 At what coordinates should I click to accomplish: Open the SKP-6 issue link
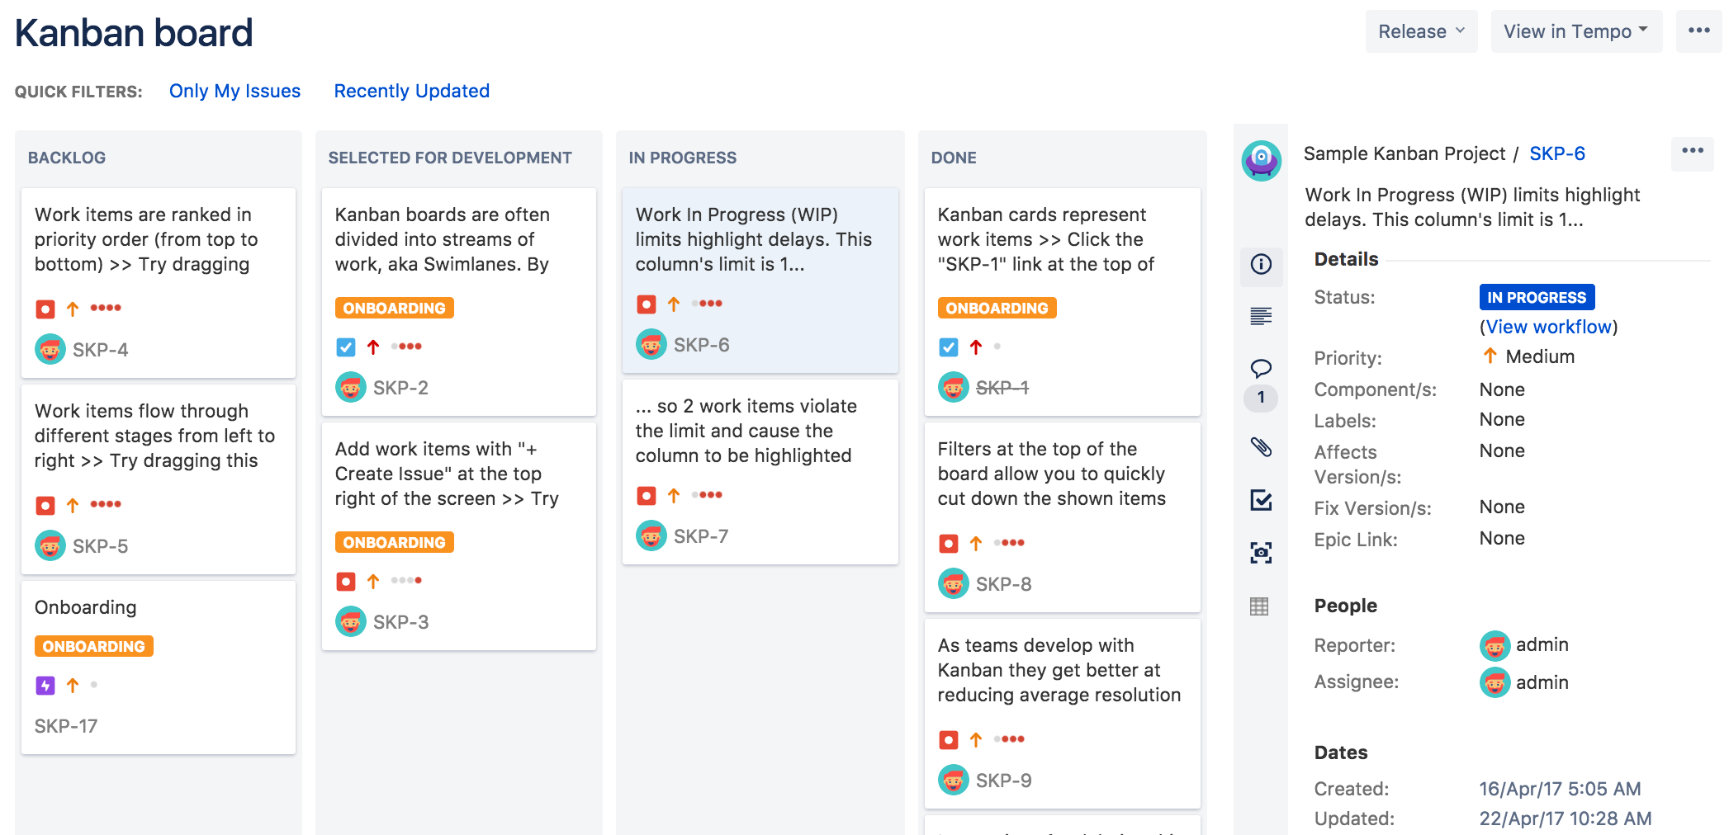[x=1556, y=153]
